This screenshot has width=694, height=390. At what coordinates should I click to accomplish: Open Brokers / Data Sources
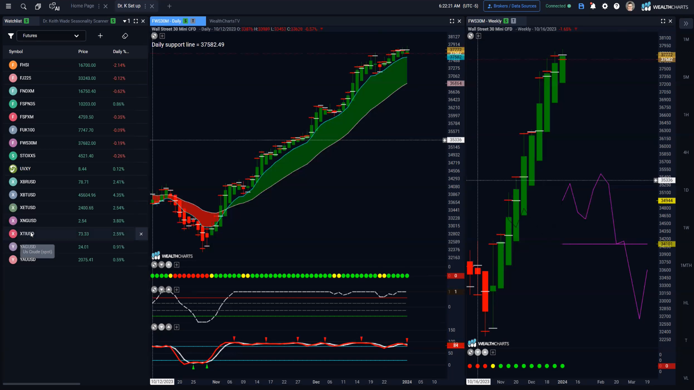[511, 6]
